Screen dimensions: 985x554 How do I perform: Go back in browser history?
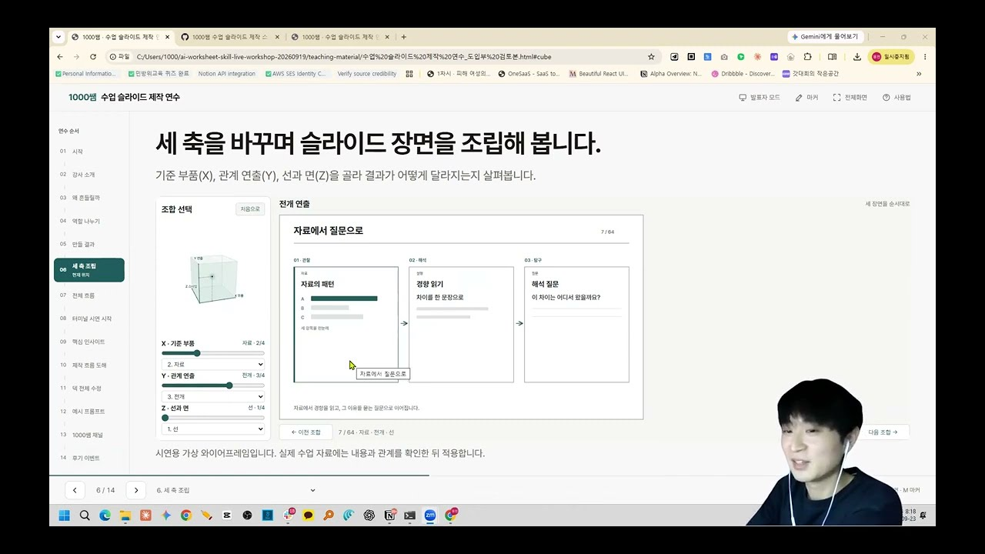[x=60, y=57]
